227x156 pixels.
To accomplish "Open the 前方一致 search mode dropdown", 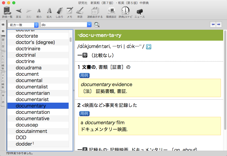I will point(23,25).
